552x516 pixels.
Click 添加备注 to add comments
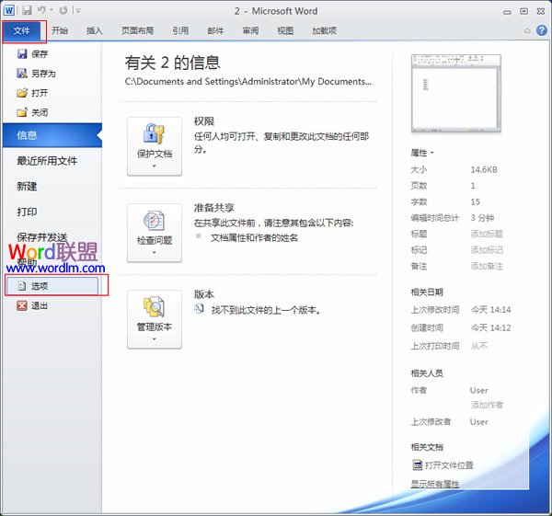coord(487,266)
